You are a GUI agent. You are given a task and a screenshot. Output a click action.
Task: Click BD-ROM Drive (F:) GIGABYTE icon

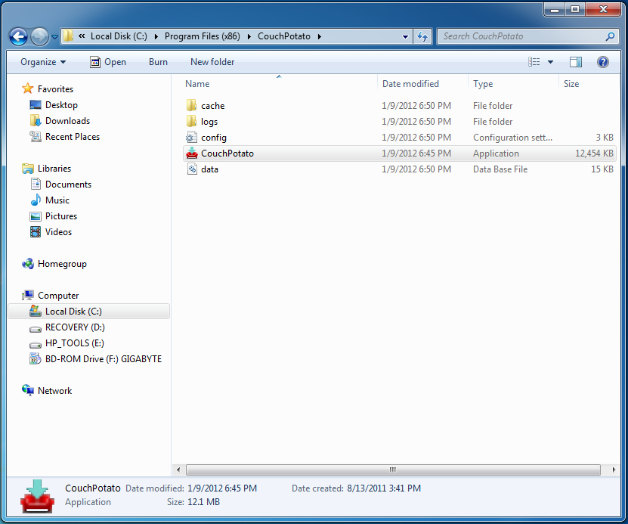pyautogui.click(x=36, y=358)
